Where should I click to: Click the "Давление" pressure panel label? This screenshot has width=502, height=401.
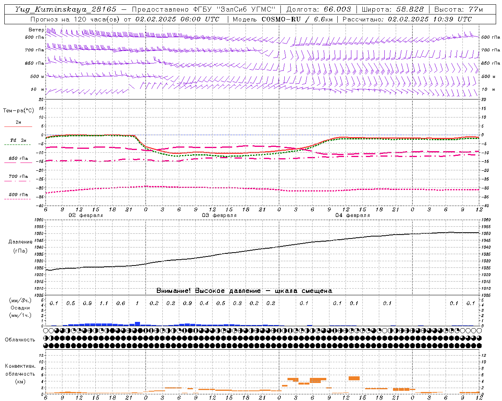click(20, 242)
